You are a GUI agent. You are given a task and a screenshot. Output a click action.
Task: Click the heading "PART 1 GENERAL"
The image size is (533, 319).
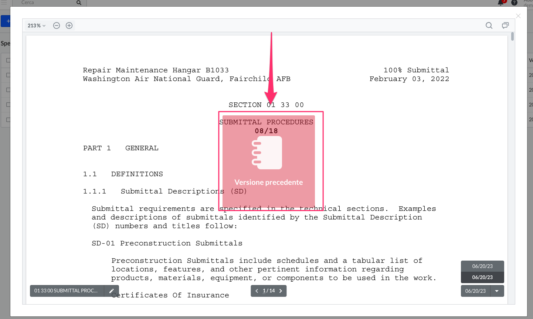click(x=120, y=148)
